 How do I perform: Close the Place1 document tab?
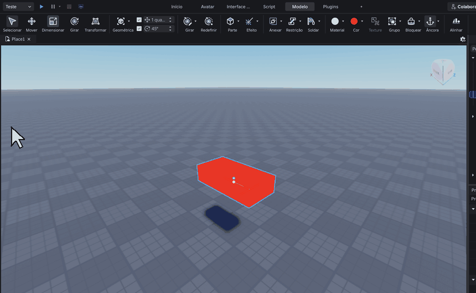point(29,39)
